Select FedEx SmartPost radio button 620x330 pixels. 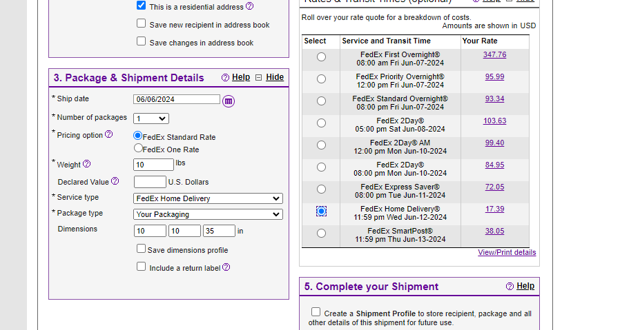[x=321, y=234]
